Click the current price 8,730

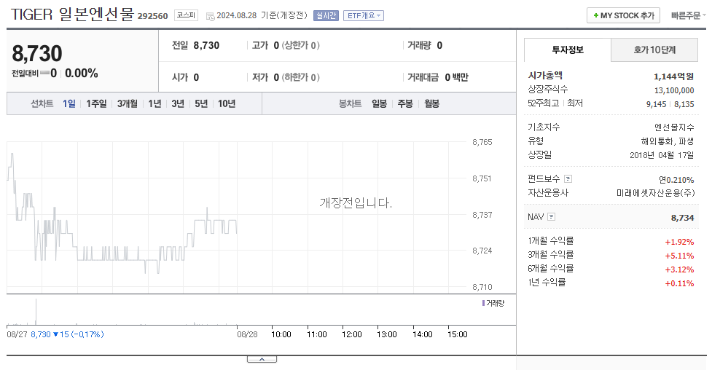(x=36, y=54)
